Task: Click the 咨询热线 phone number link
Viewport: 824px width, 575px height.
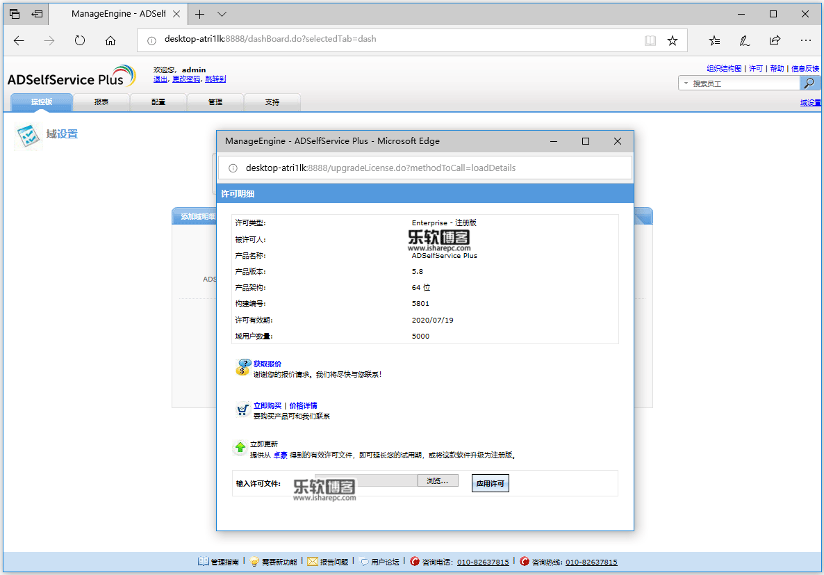Action: (x=591, y=562)
